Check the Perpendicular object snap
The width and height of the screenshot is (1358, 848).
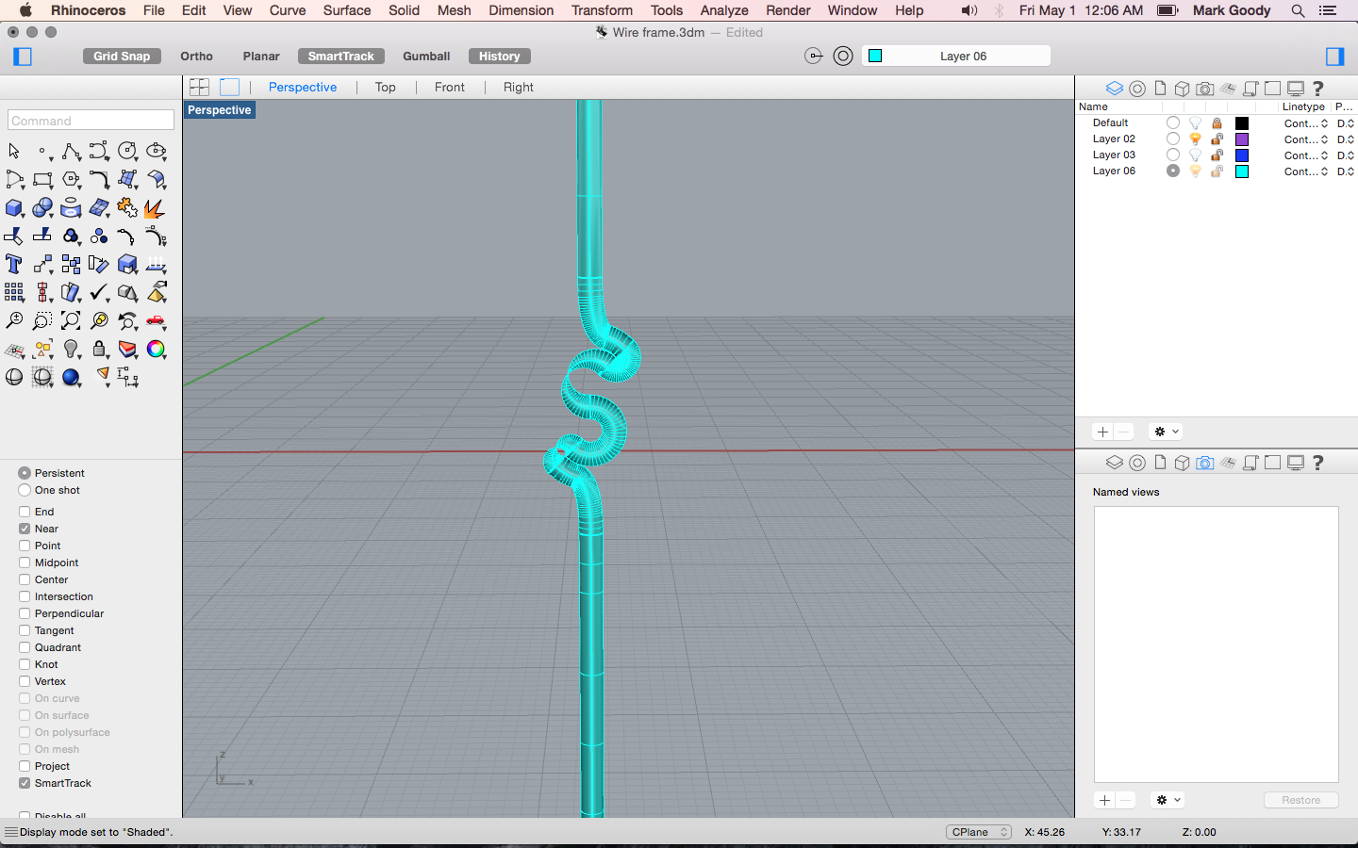(25, 613)
